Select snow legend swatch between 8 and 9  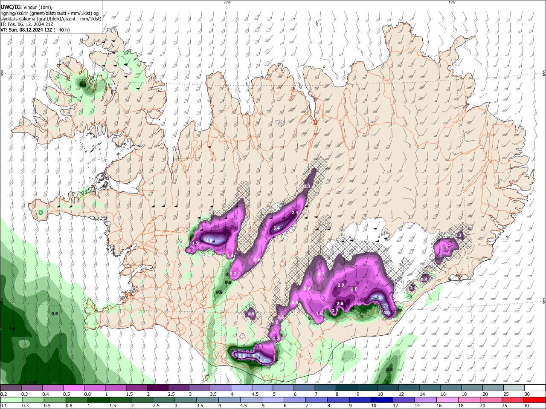coord(346,388)
